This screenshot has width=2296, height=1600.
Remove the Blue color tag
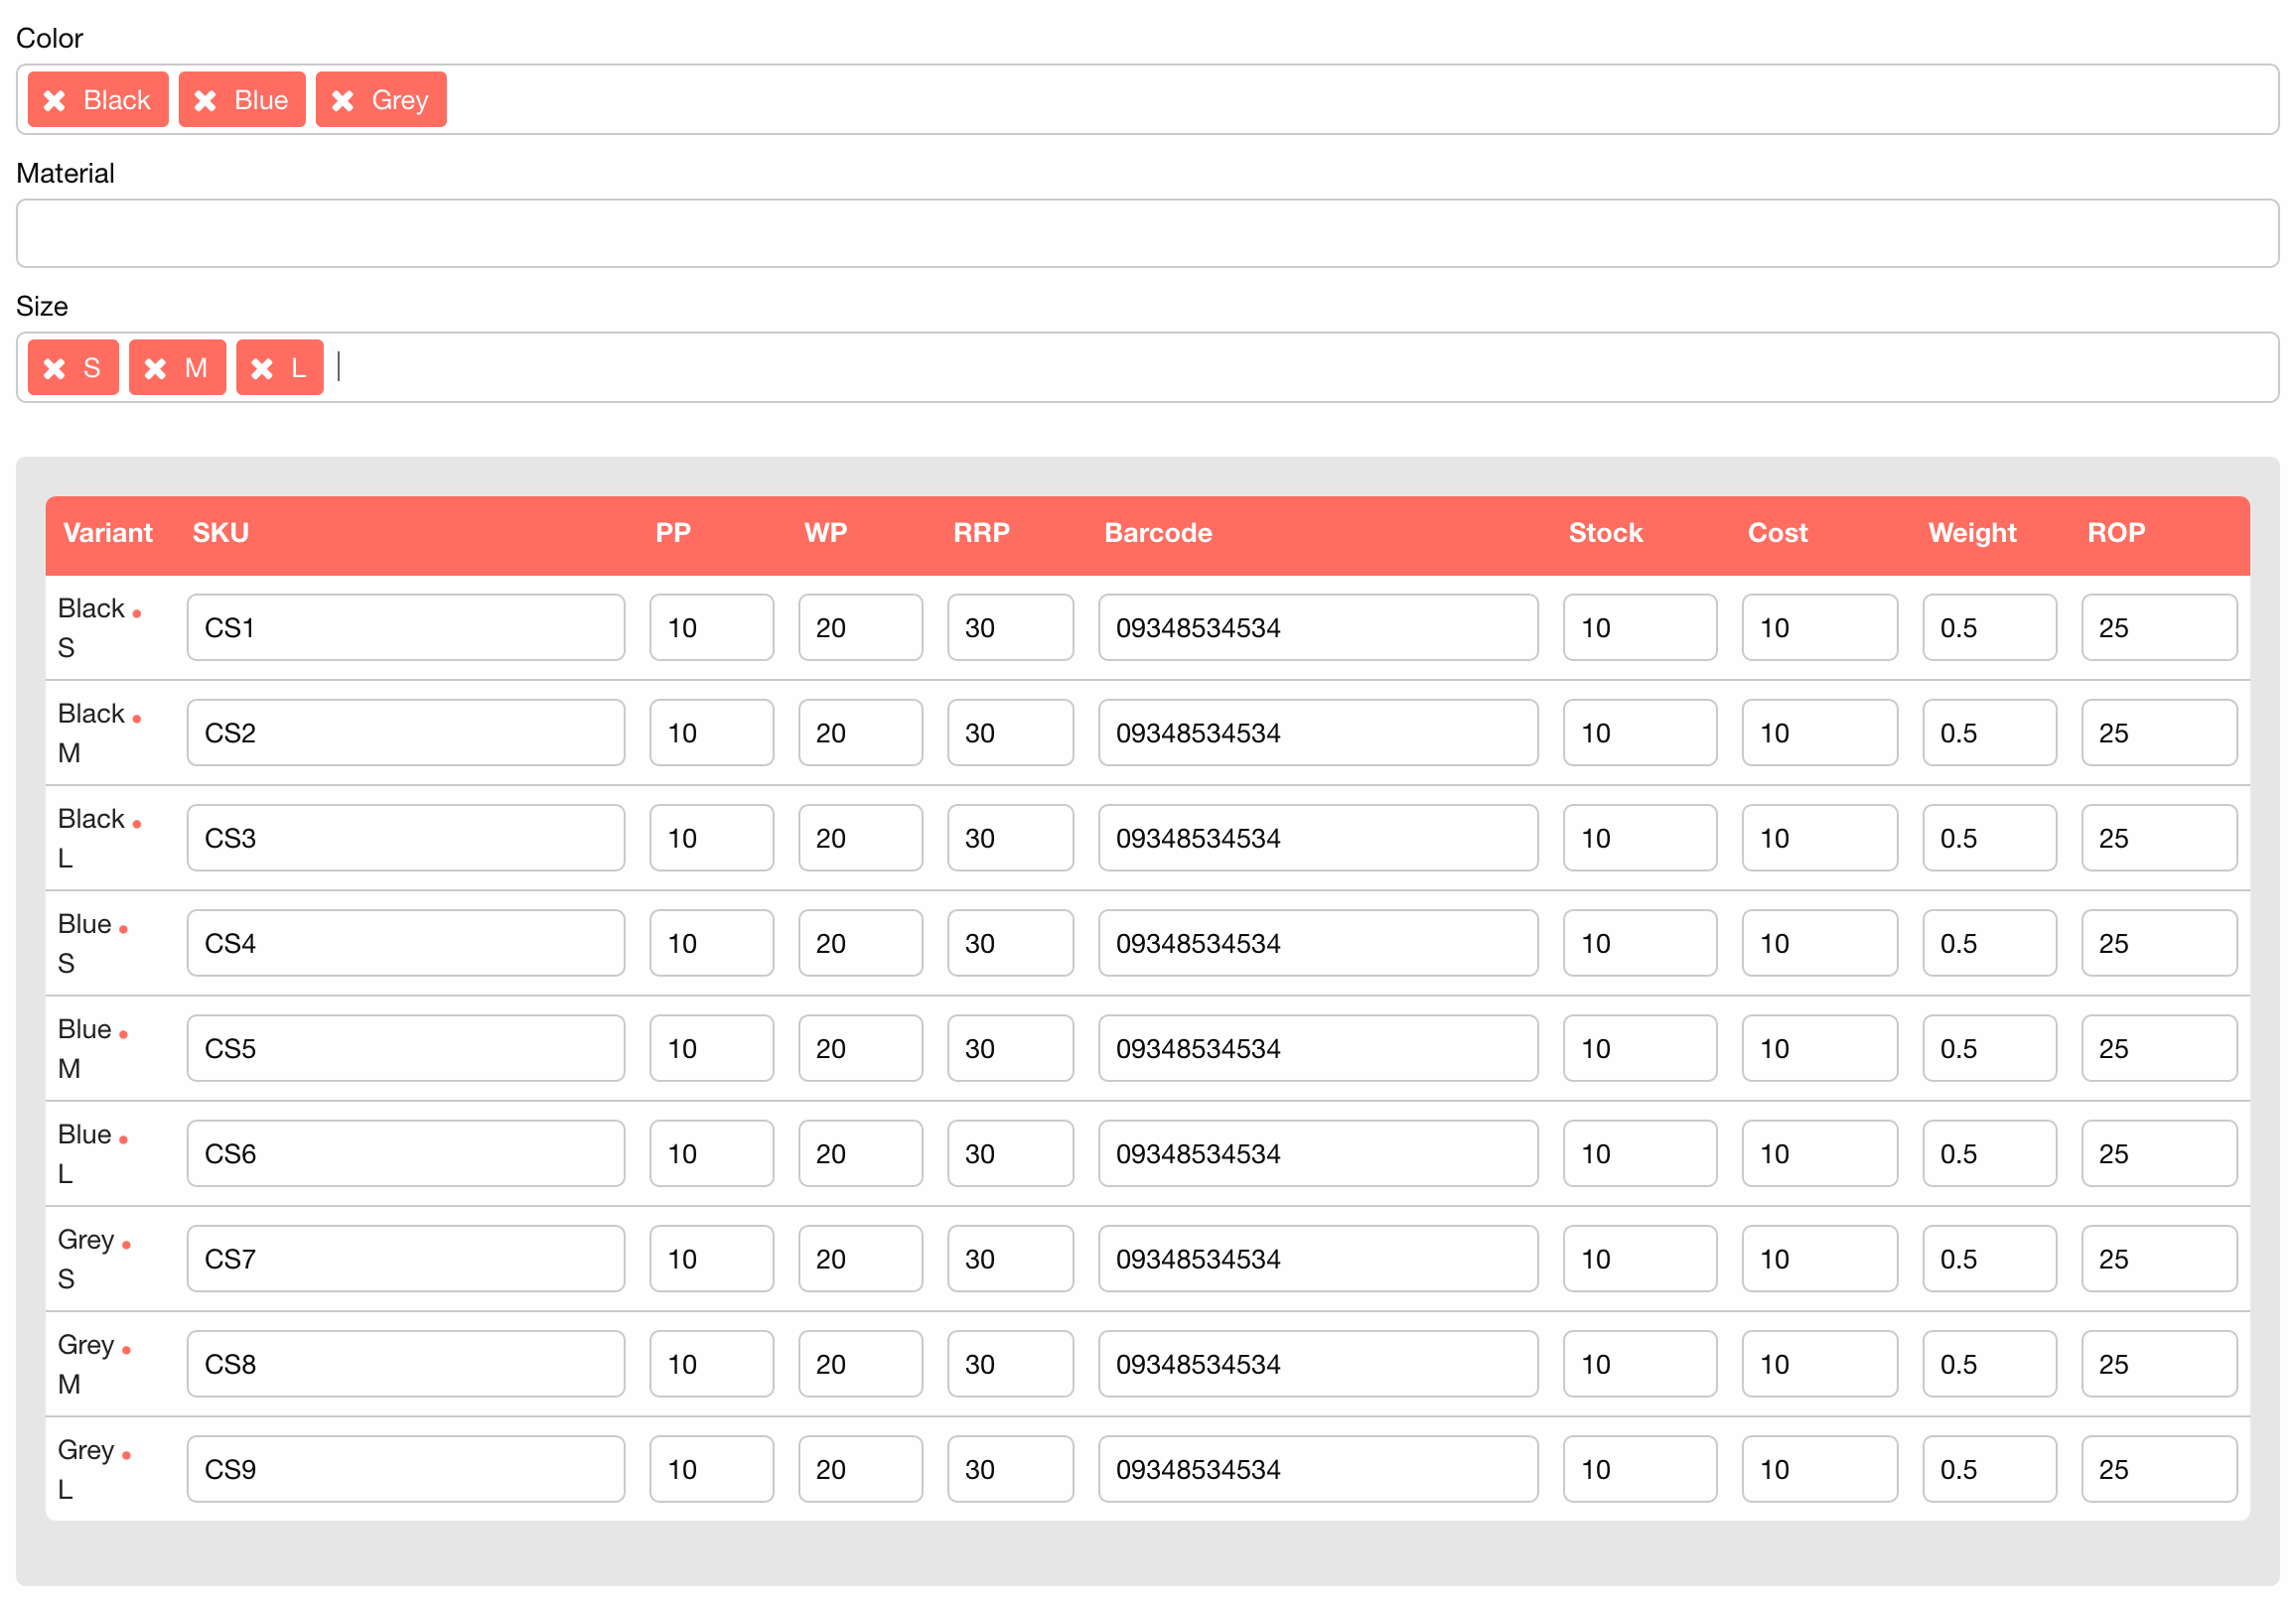pos(206,100)
